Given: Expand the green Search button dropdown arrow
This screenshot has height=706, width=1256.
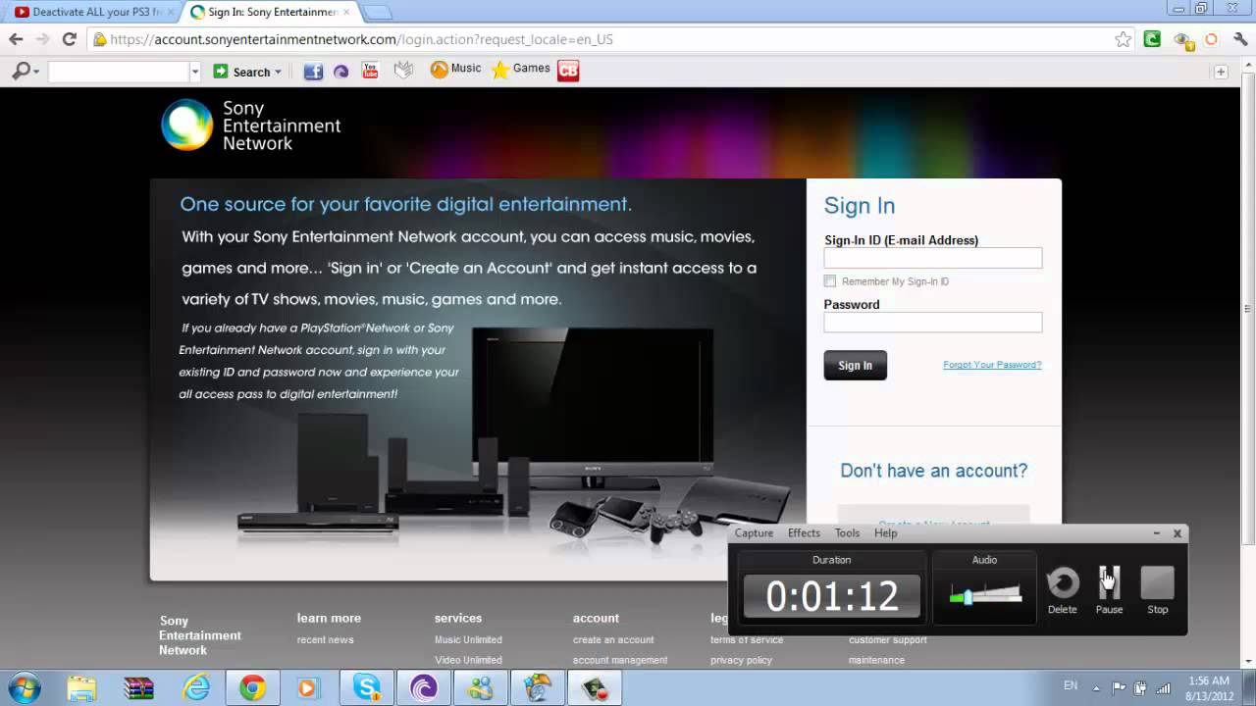Looking at the screenshot, I should pos(278,72).
